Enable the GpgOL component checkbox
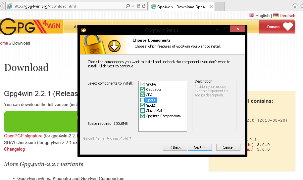 [143, 100]
